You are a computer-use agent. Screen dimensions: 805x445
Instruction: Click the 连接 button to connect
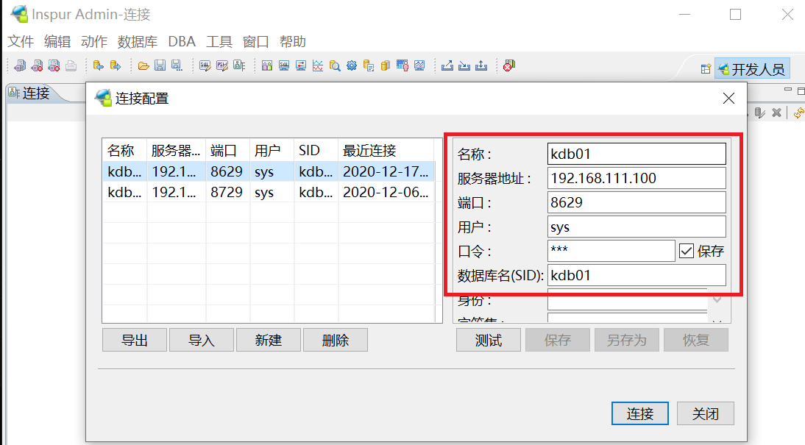(x=639, y=413)
